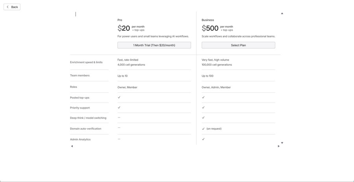Viewport: 354px width, 182px height.
Task: Click Pro plan Pooled top-ups checkmark
Action: tap(119, 97)
